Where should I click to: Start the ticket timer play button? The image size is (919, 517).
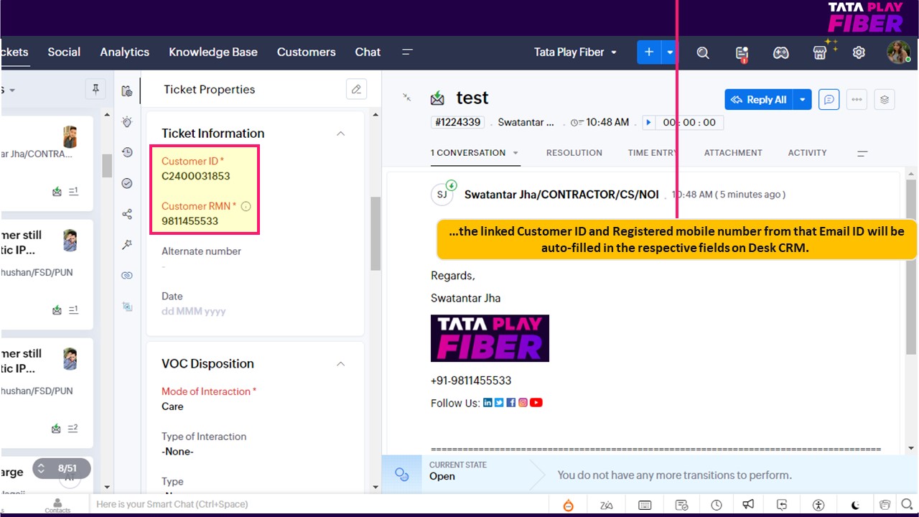(648, 123)
